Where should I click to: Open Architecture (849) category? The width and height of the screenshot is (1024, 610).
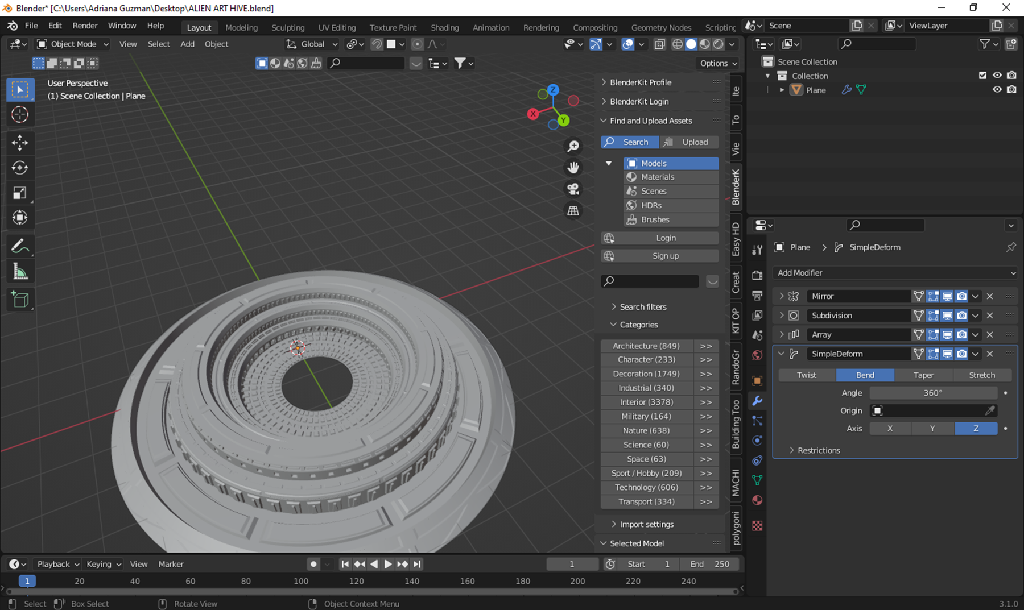tap(646, 346)
